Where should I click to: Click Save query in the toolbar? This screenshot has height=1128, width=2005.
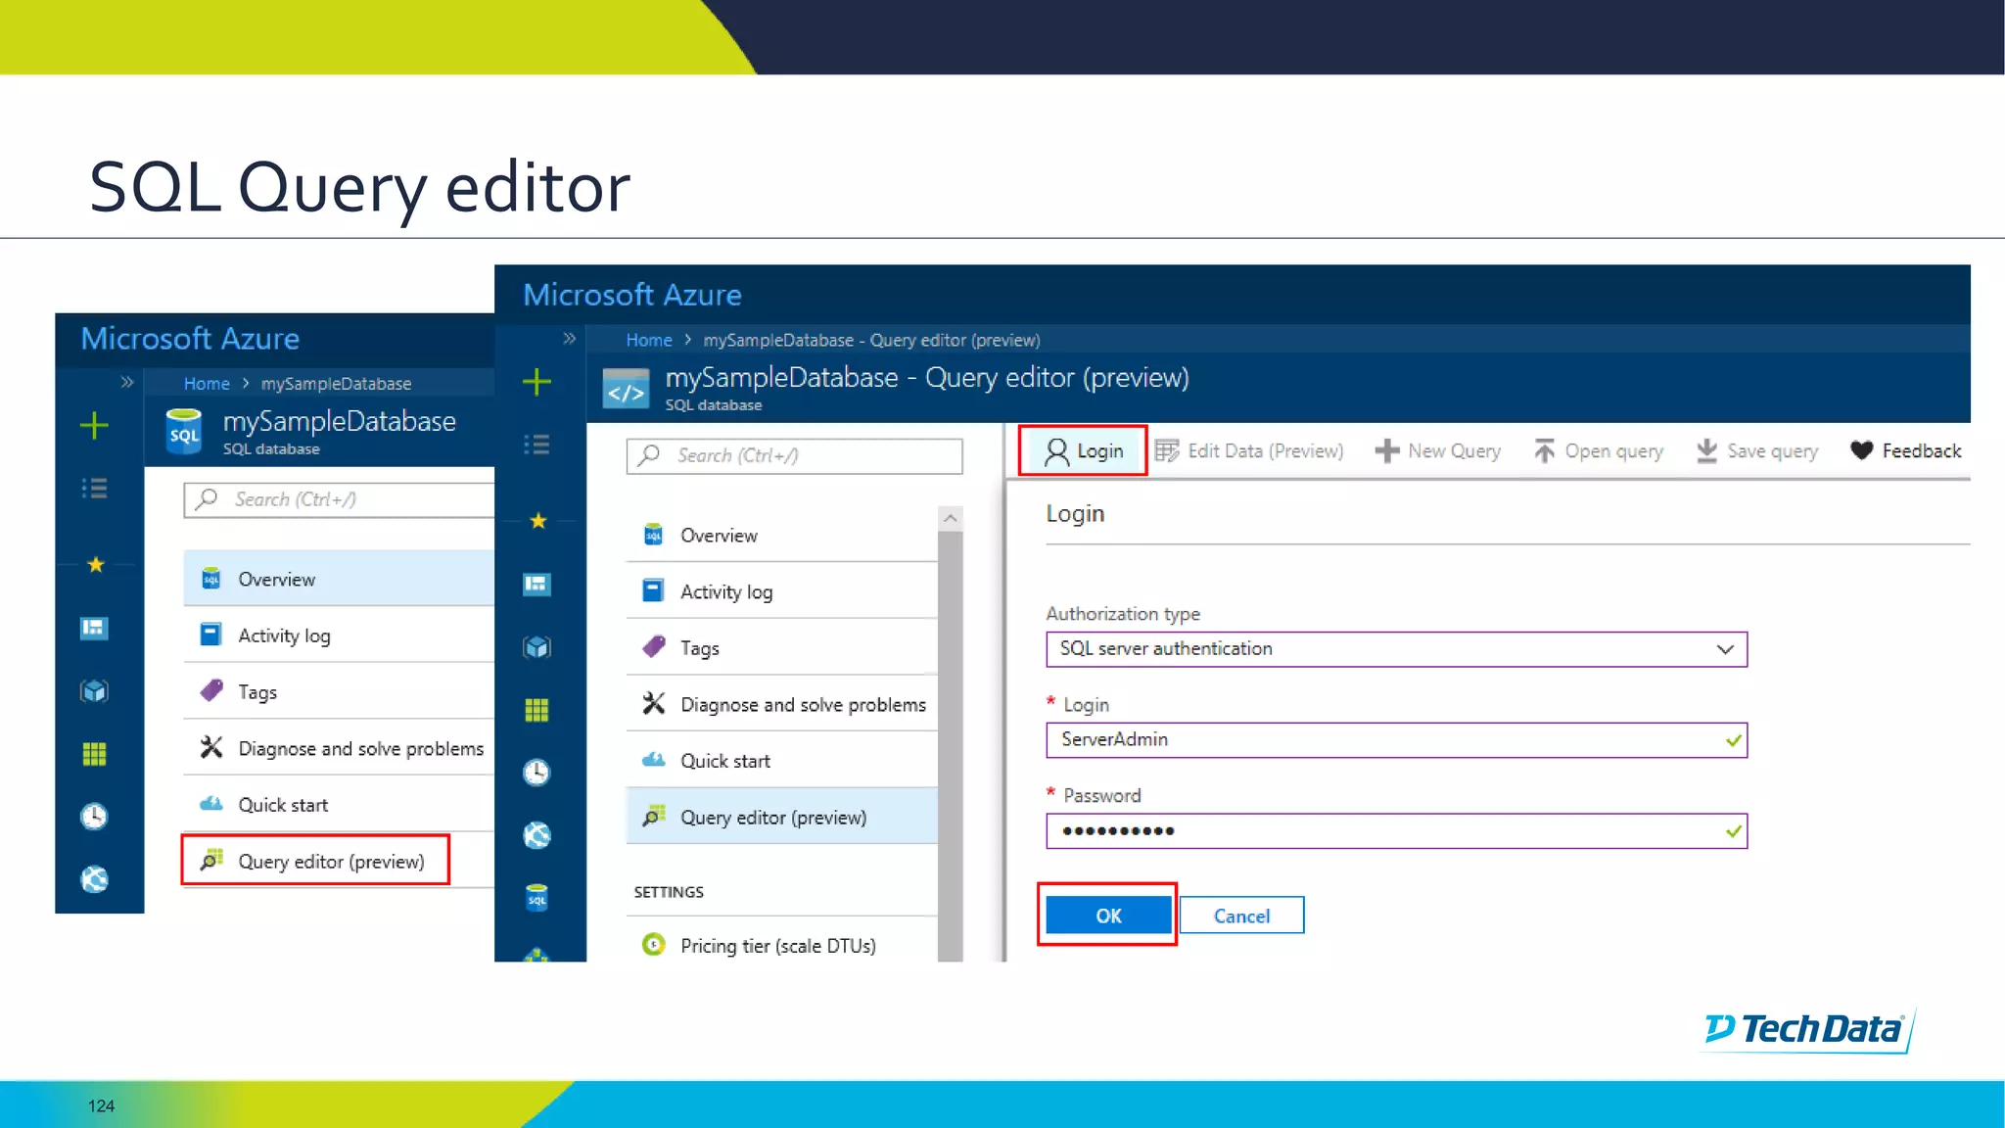[x=1757, y=450]
